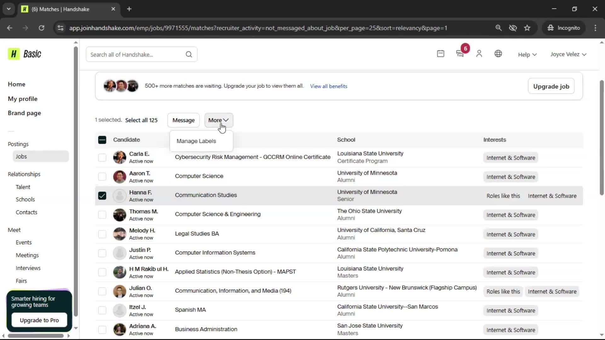The height and width of the screenshot is (340, 605).
Task: Open the Handshake Basic logo home
Action: click(x=25, y=54)
